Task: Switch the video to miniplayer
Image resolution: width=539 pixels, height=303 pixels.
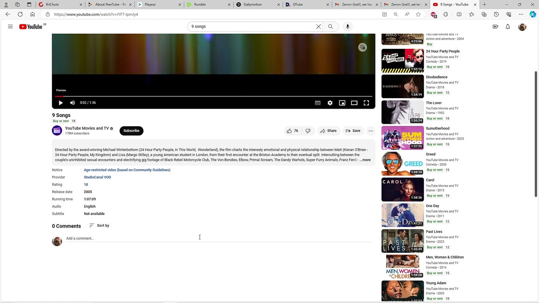Action: (x=342, y=103)
